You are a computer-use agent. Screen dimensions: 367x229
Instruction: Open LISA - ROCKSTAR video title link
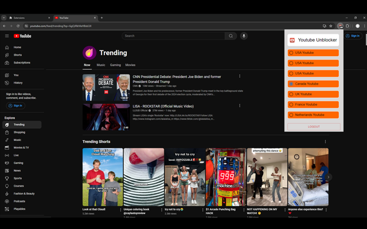(x=163, y=106)
